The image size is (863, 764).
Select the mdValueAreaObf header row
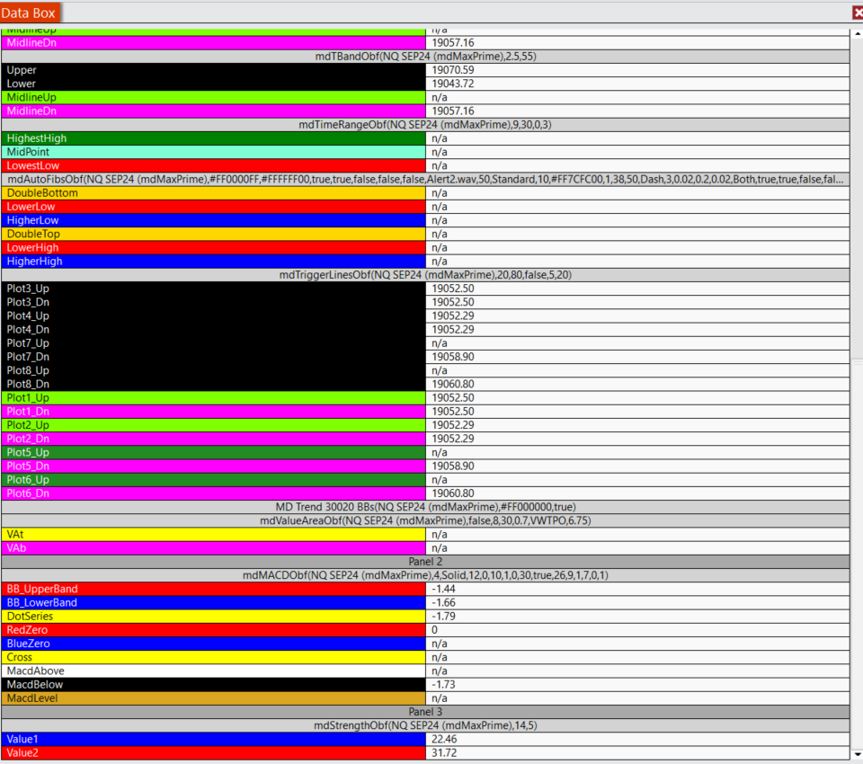[x=425, y=520]
